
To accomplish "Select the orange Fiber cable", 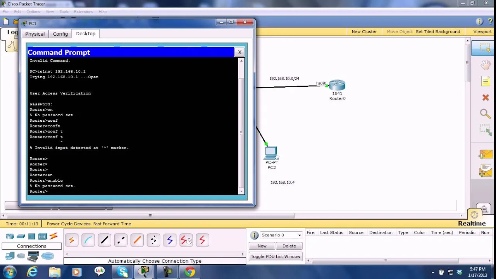I will point(137,240).
